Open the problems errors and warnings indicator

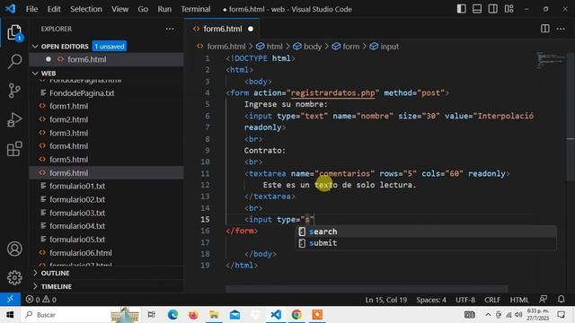[41, 299]
